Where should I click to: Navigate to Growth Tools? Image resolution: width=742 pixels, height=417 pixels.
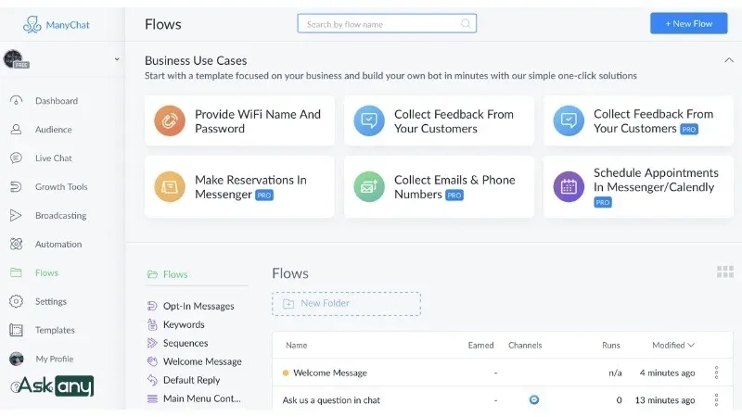pyautogui.click(x=61, y=187)
